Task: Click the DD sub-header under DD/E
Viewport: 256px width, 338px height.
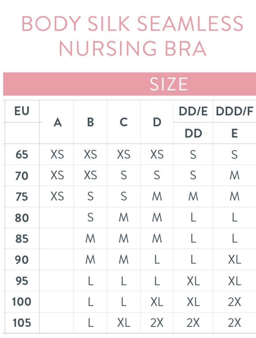Action: pos(194,133)
